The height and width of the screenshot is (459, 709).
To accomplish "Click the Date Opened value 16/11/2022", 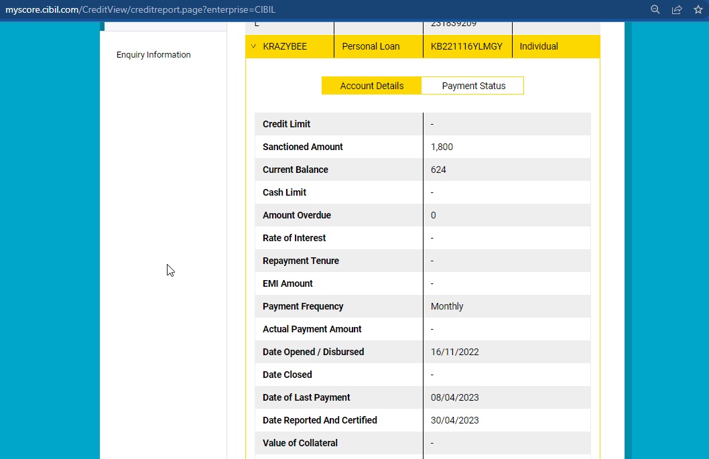I will point(455,352).
